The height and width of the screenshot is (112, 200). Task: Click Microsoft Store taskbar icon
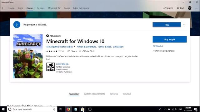click(82, 109)
